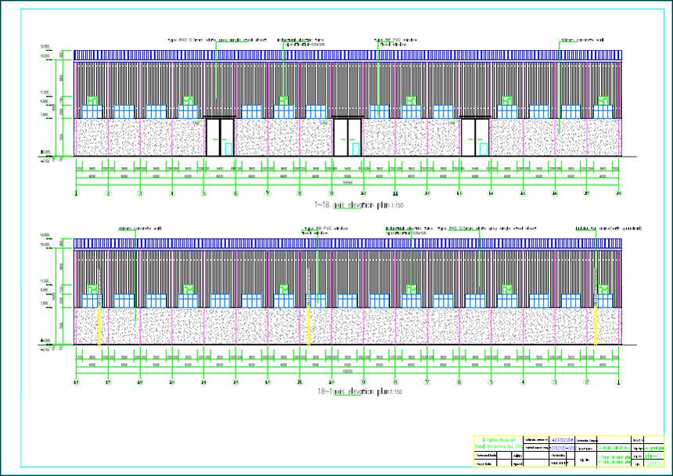
Task: Select axis bubble 18 under upper elevation
Action: [618, 193]
